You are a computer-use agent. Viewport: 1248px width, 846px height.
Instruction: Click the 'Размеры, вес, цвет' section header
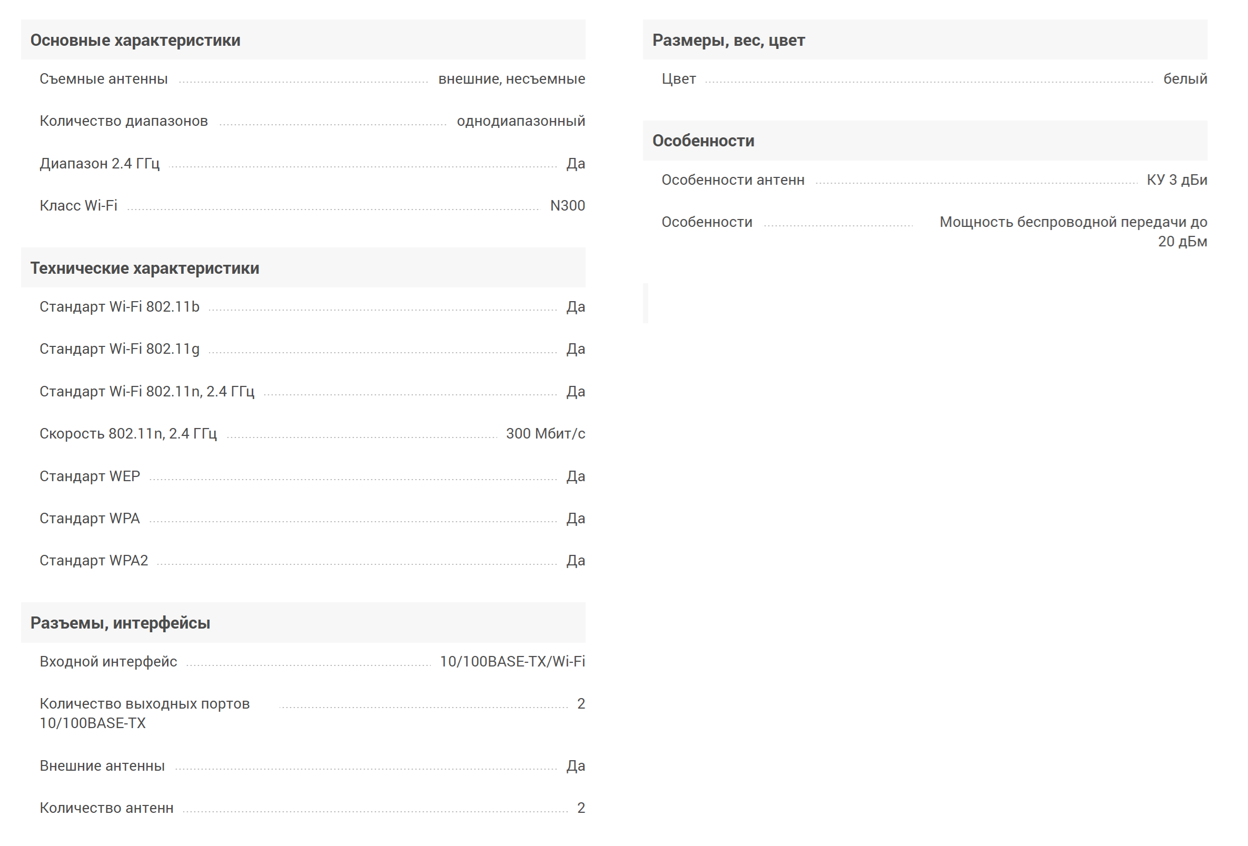click(728, 40)
